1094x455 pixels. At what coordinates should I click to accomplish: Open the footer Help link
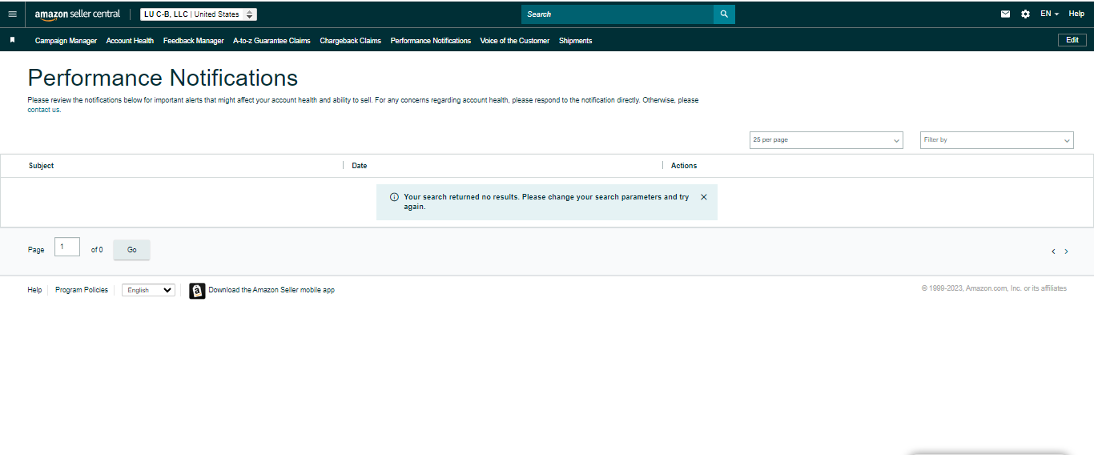click(34, 290)
